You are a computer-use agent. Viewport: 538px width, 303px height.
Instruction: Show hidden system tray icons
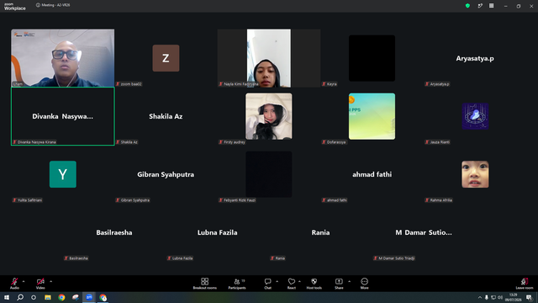[x=480, y=297]
